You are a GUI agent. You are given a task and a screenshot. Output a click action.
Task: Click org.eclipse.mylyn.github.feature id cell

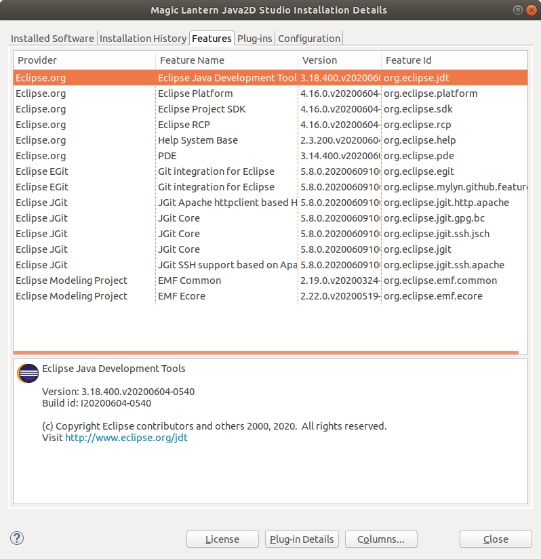coord(456,187)
